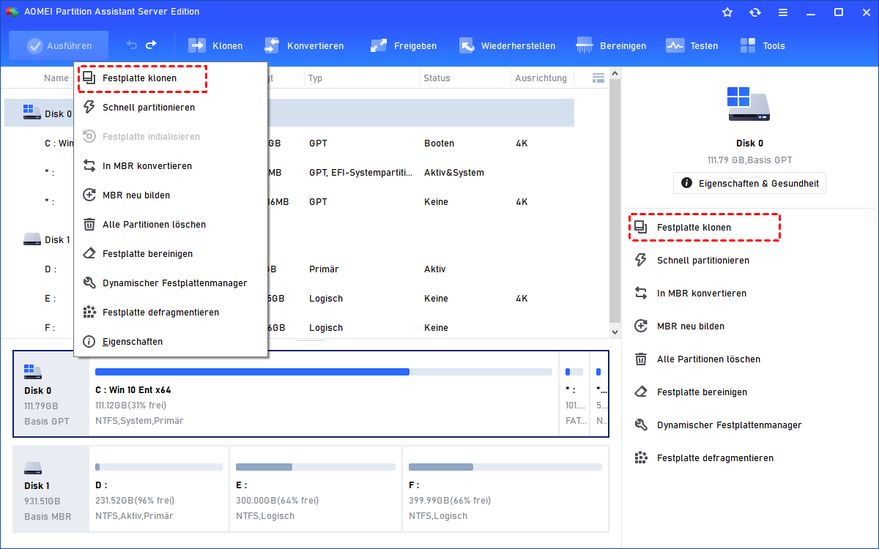The height and width of the screenshot is (549, 879).
Task: Click the column settings list icon
Action: pyautogui.click(x=598, y=78)
